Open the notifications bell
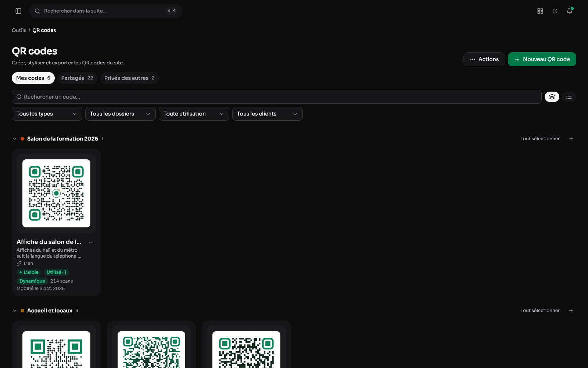This screenshot has width=588, height=368. (570, 11)
